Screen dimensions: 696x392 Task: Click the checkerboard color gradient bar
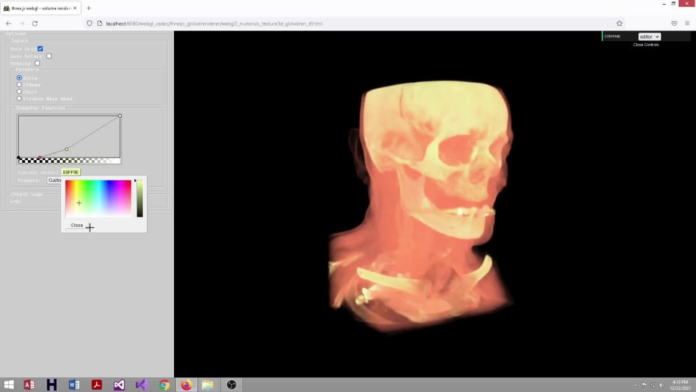(69, 161)
